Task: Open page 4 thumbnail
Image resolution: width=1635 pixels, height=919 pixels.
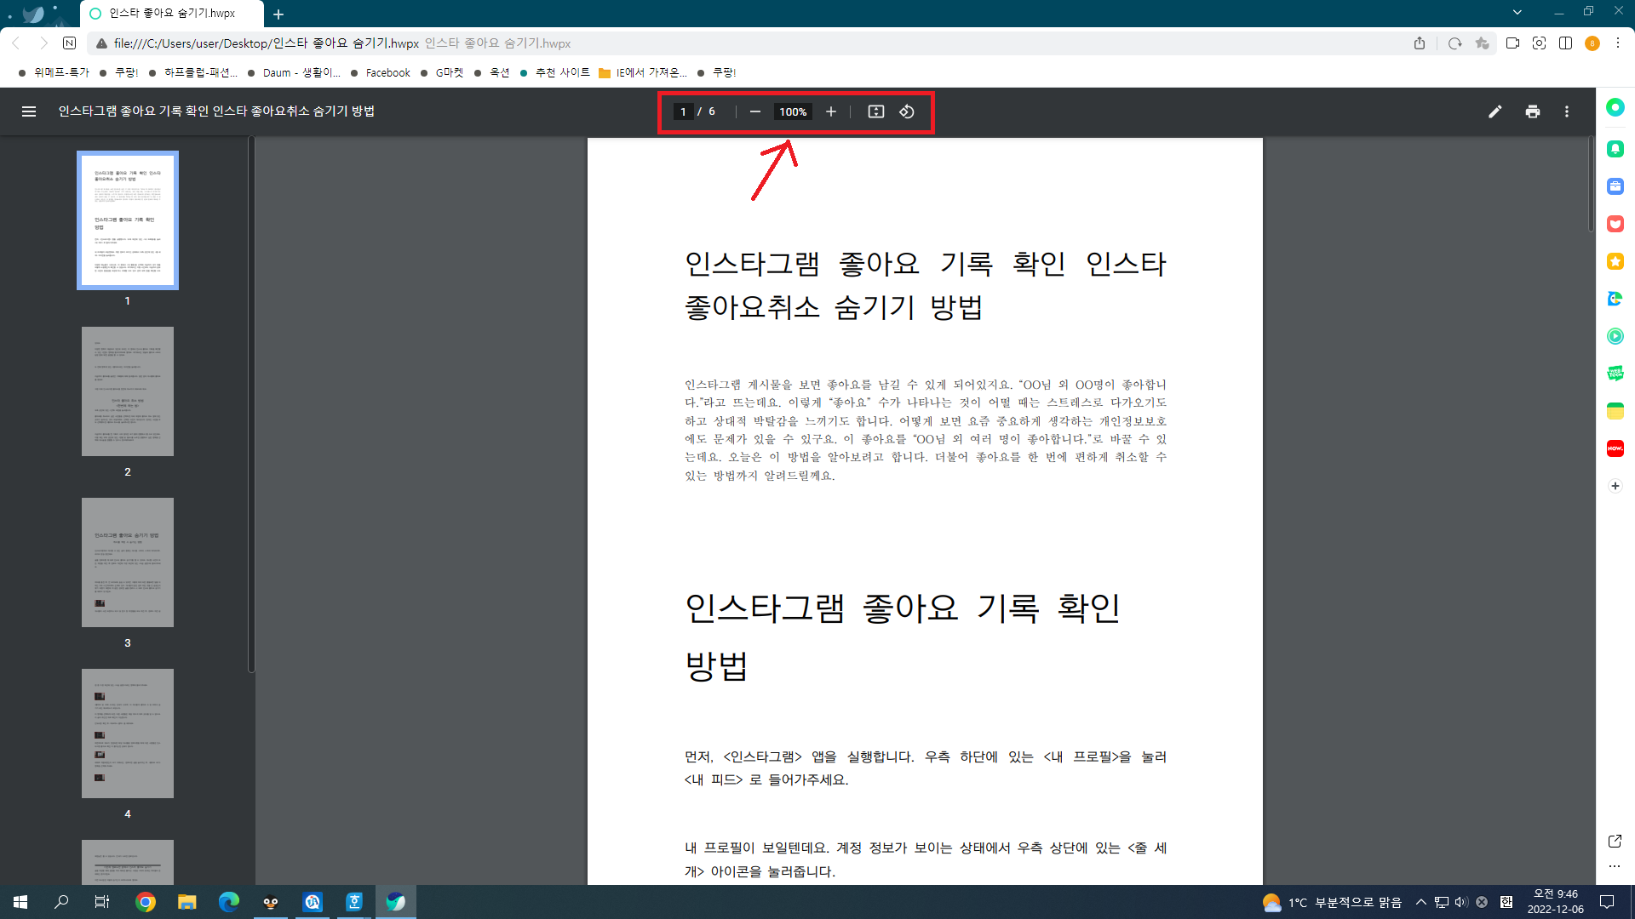Action: point(128,733)
